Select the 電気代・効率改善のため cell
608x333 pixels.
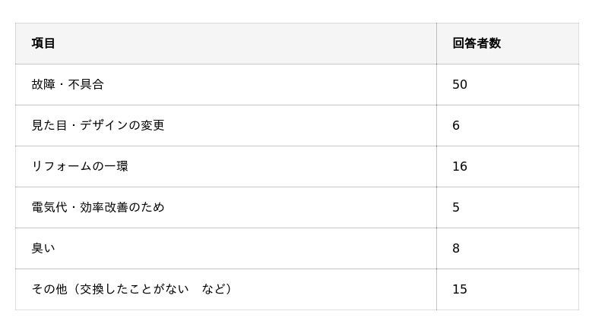pyautogui.click(x=98, y=207)
